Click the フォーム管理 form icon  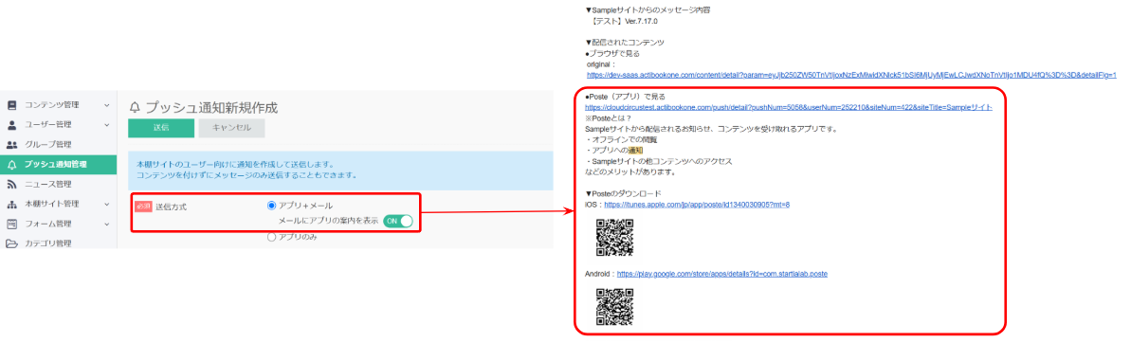point(11,224)
